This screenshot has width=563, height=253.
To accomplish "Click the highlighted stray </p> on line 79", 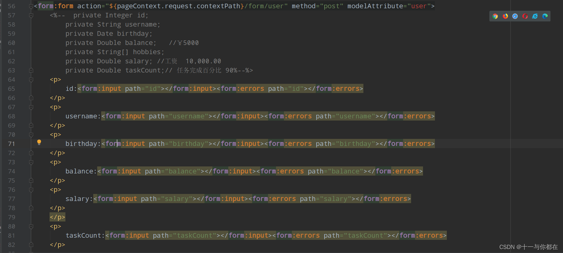I will tap(57, 217).
